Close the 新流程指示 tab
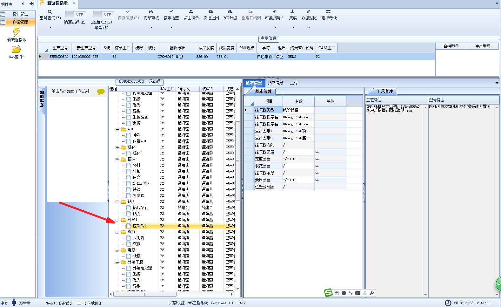 74,3
